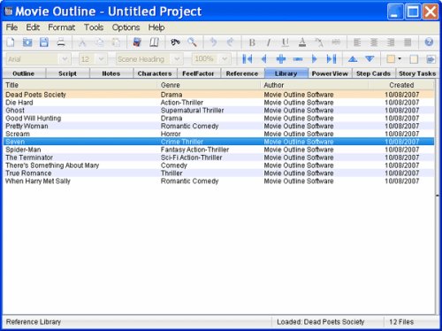Open a project file icon
Viewport: 442px width, 331px height.
27,42
